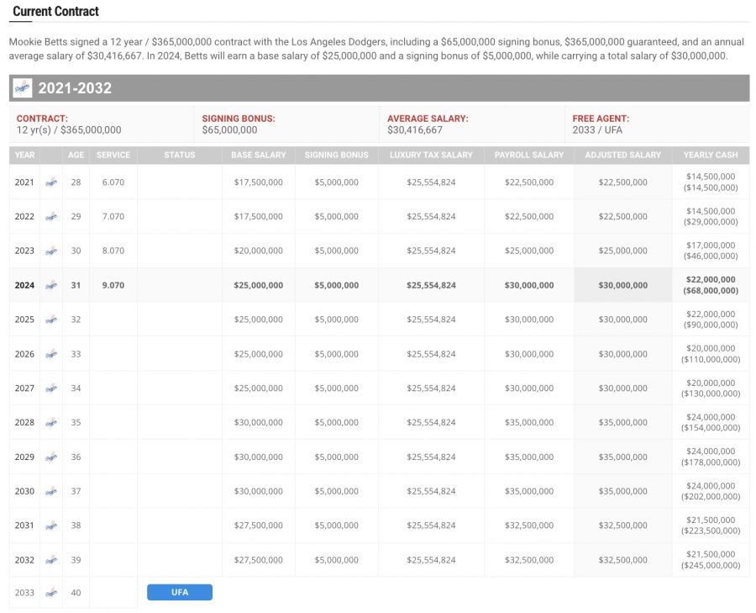Click the Dodgers team icon in the 2022 row
The height and width of the screenshot is (613, 756).
51,217
